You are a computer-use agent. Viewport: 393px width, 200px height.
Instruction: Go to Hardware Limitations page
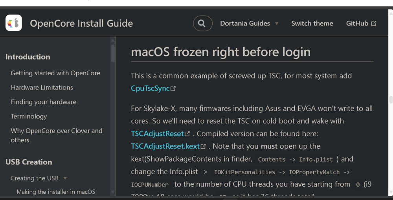(x=42, y=87)
